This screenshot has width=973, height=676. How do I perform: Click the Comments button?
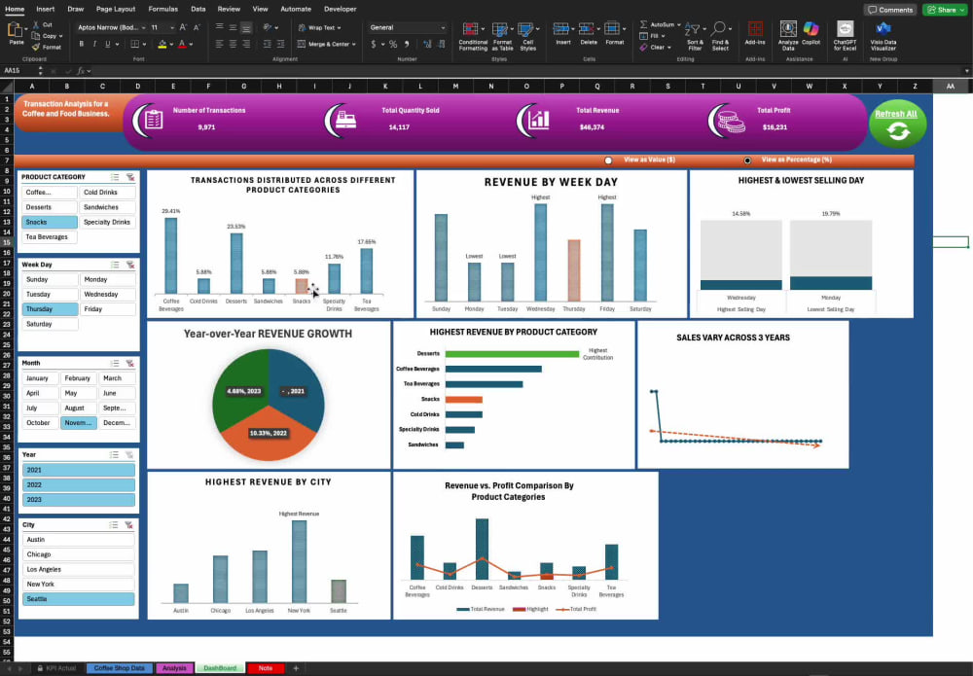890,10
